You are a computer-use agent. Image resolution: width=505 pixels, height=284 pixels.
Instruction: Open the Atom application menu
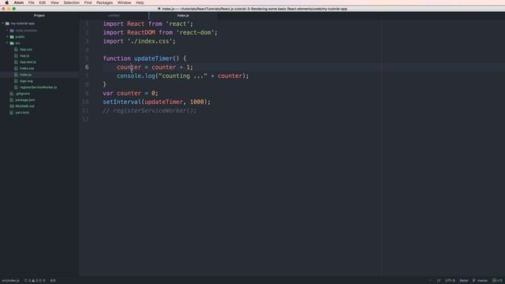pos(19,2)
